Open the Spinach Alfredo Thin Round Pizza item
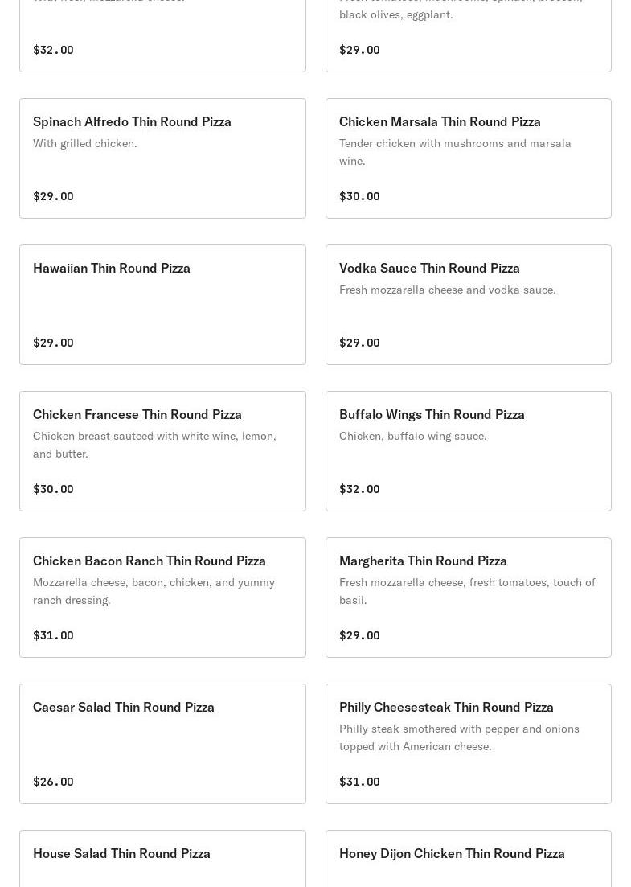This screenshot has width=631, height=887. pos(132,121)
